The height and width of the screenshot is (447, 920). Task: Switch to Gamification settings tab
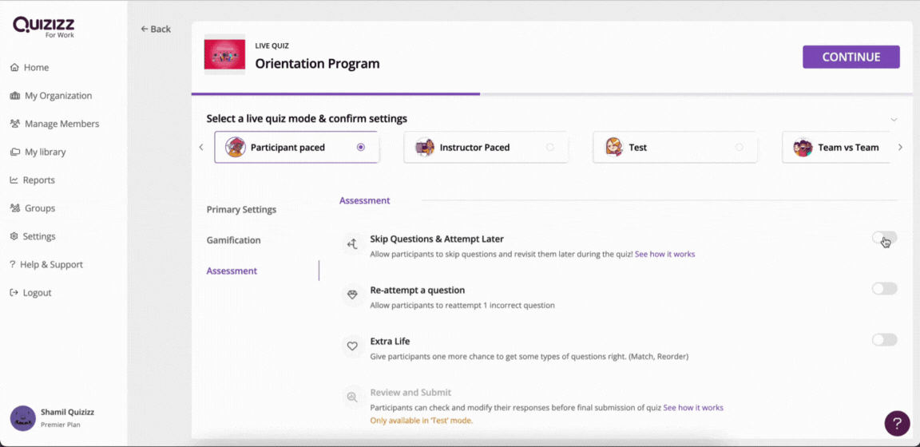(233, 240)
